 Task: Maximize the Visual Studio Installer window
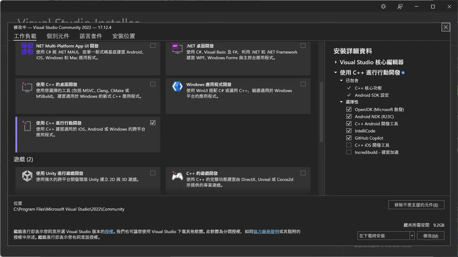433,7
